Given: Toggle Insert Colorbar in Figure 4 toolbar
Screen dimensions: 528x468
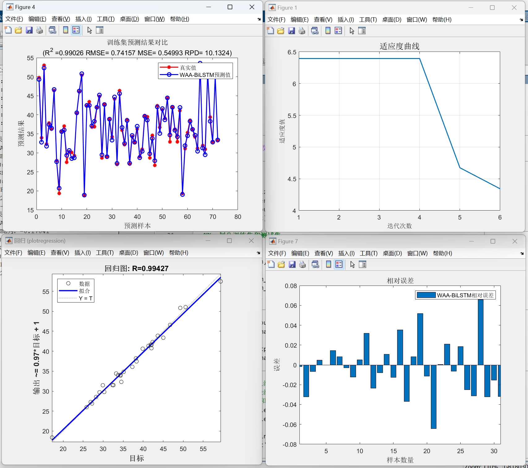Looking at the screenshot, I should coord(66,30).
